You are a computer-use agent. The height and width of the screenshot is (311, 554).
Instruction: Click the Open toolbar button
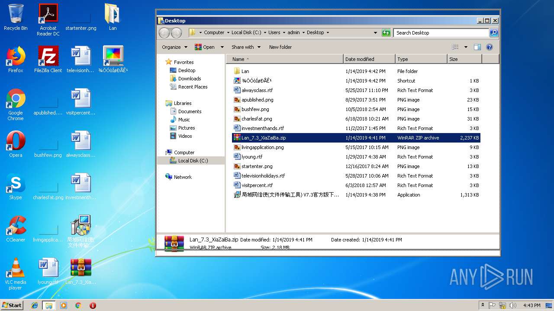click(205, 47)
